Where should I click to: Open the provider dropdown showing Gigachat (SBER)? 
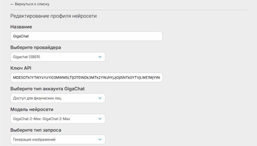[x=58, y=57]
